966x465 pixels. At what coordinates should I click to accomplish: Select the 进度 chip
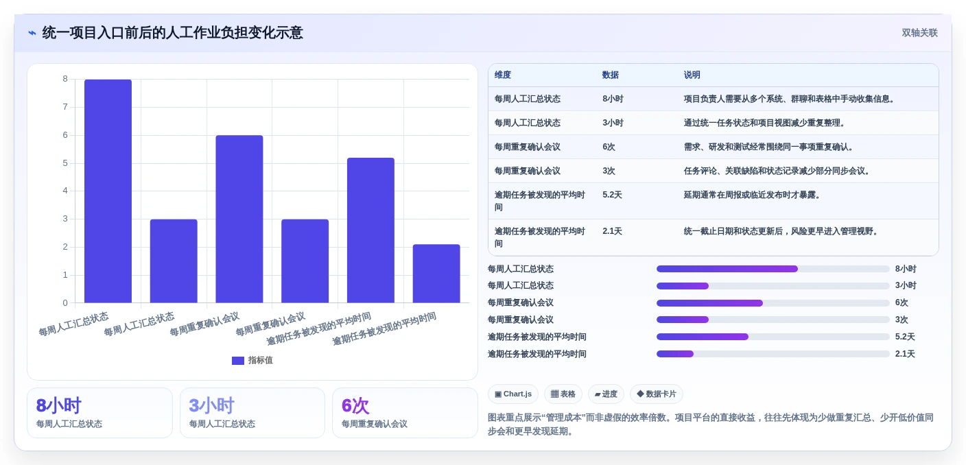coord(606,394)
